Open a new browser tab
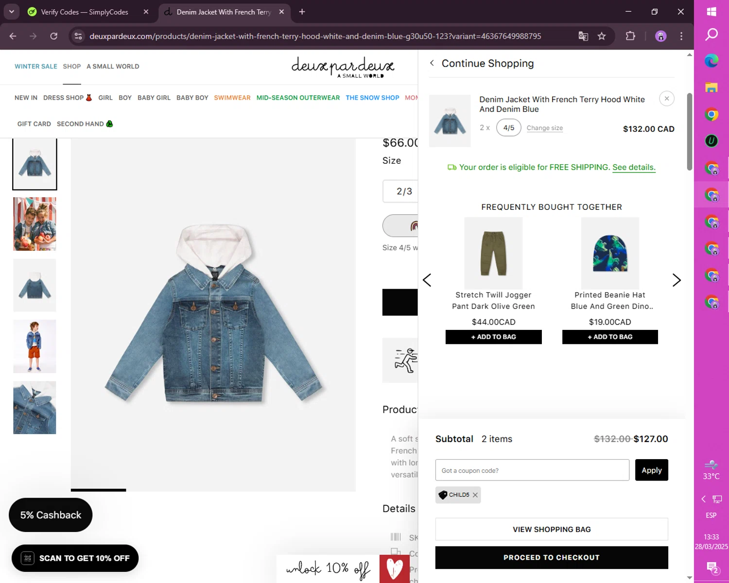This screenshot has width=729, height=583. [x=302, y=12]
